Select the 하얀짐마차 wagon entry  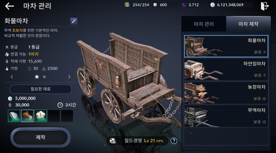[x=226, y=69]
